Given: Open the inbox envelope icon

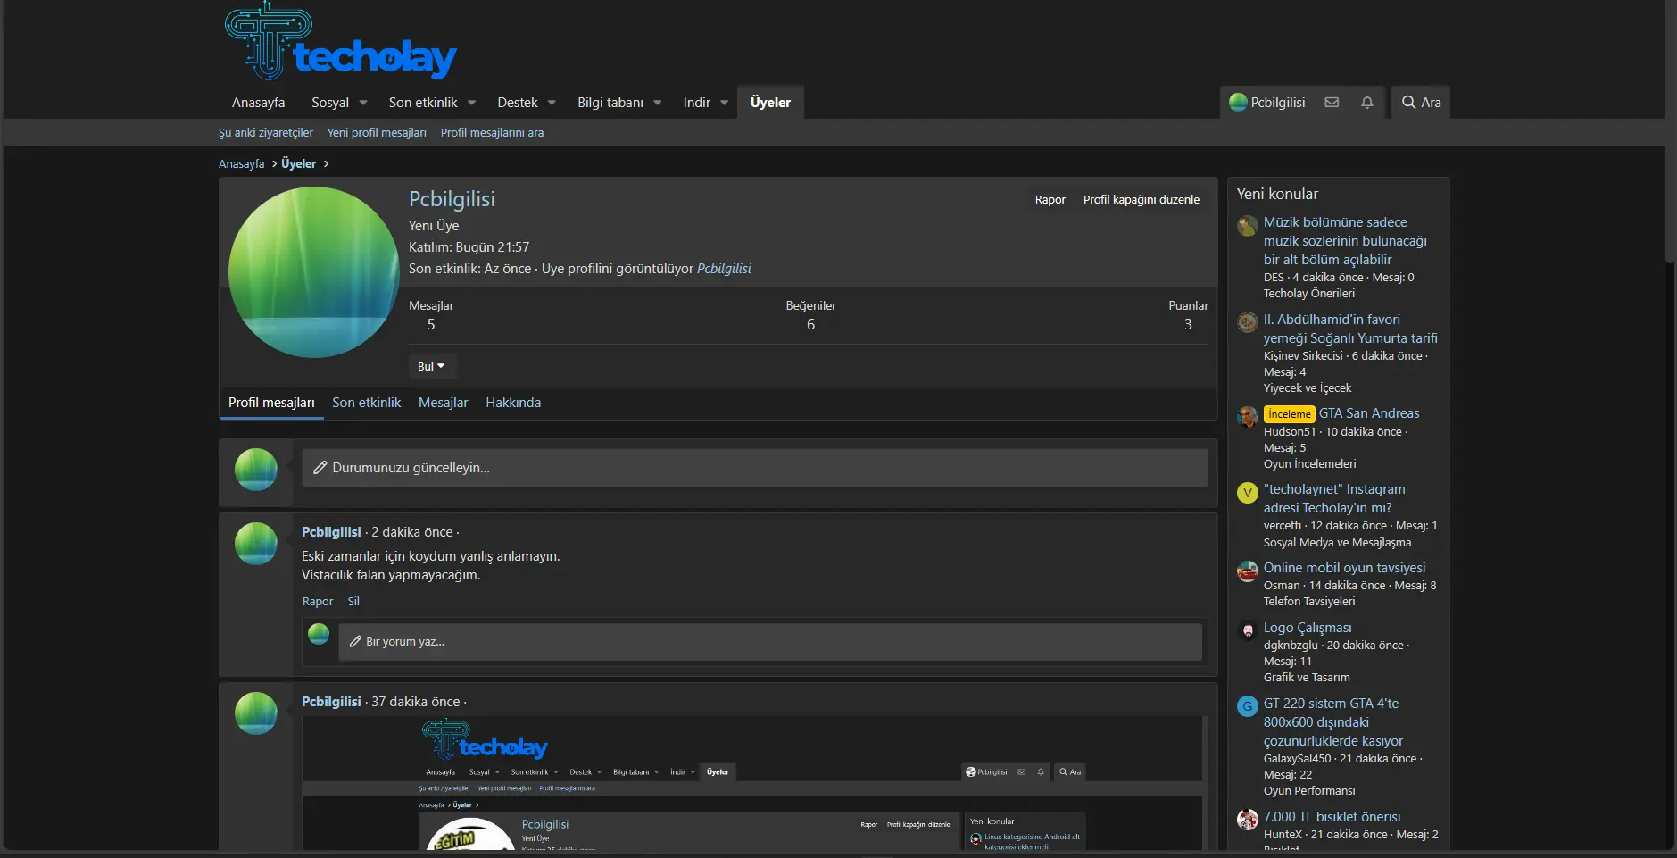Looking at the screenshot, I should 1332,103.
